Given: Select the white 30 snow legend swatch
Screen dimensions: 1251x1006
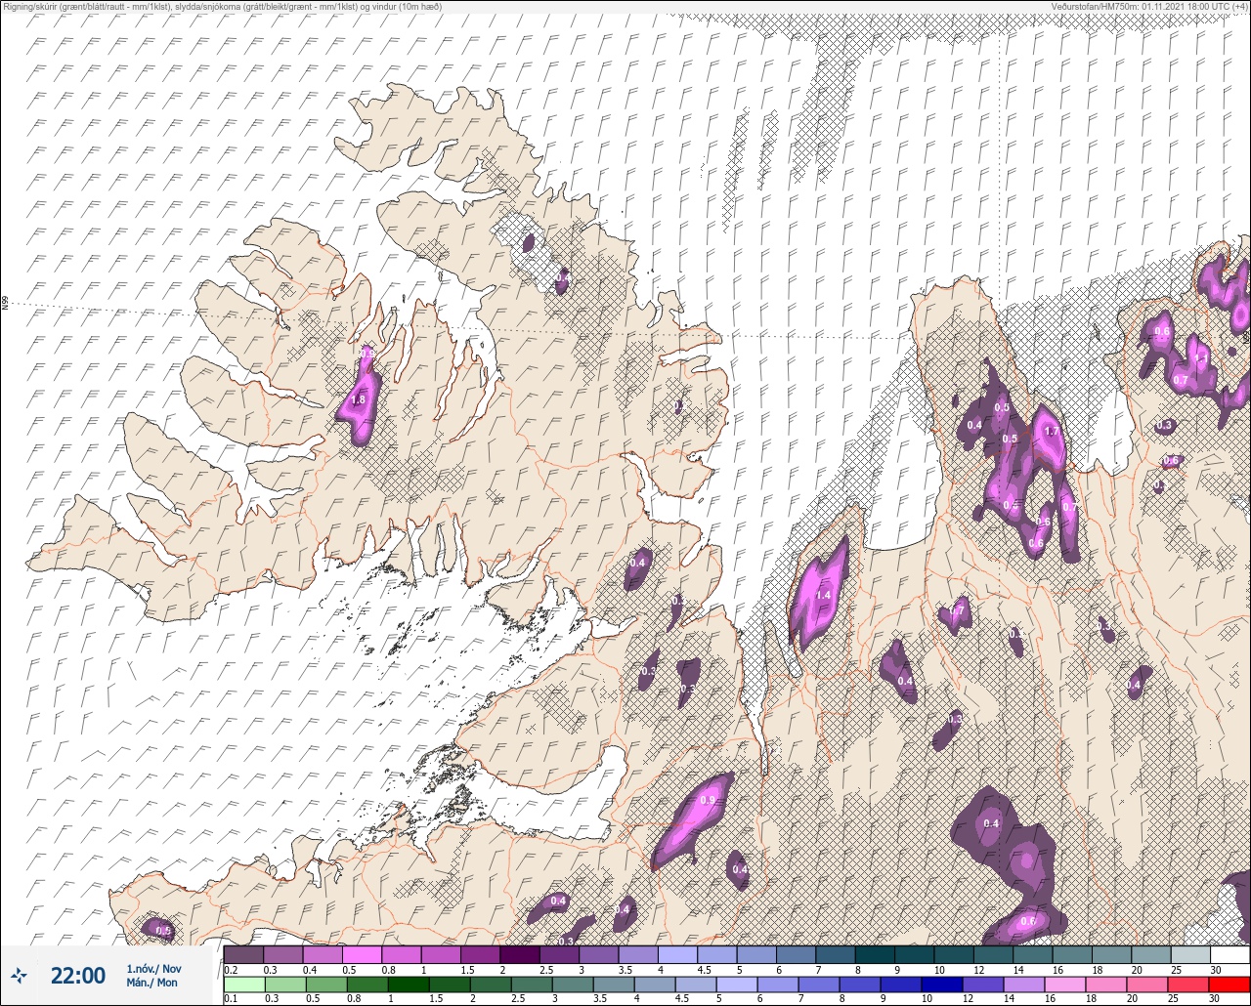Looking at the screenshot, I should (1229, 954).
